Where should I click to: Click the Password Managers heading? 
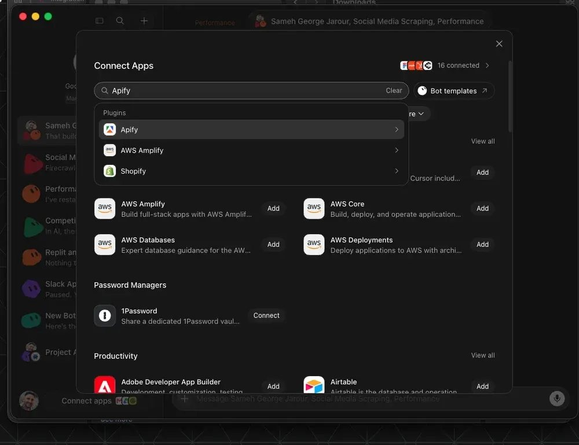[x=130, y=285]
